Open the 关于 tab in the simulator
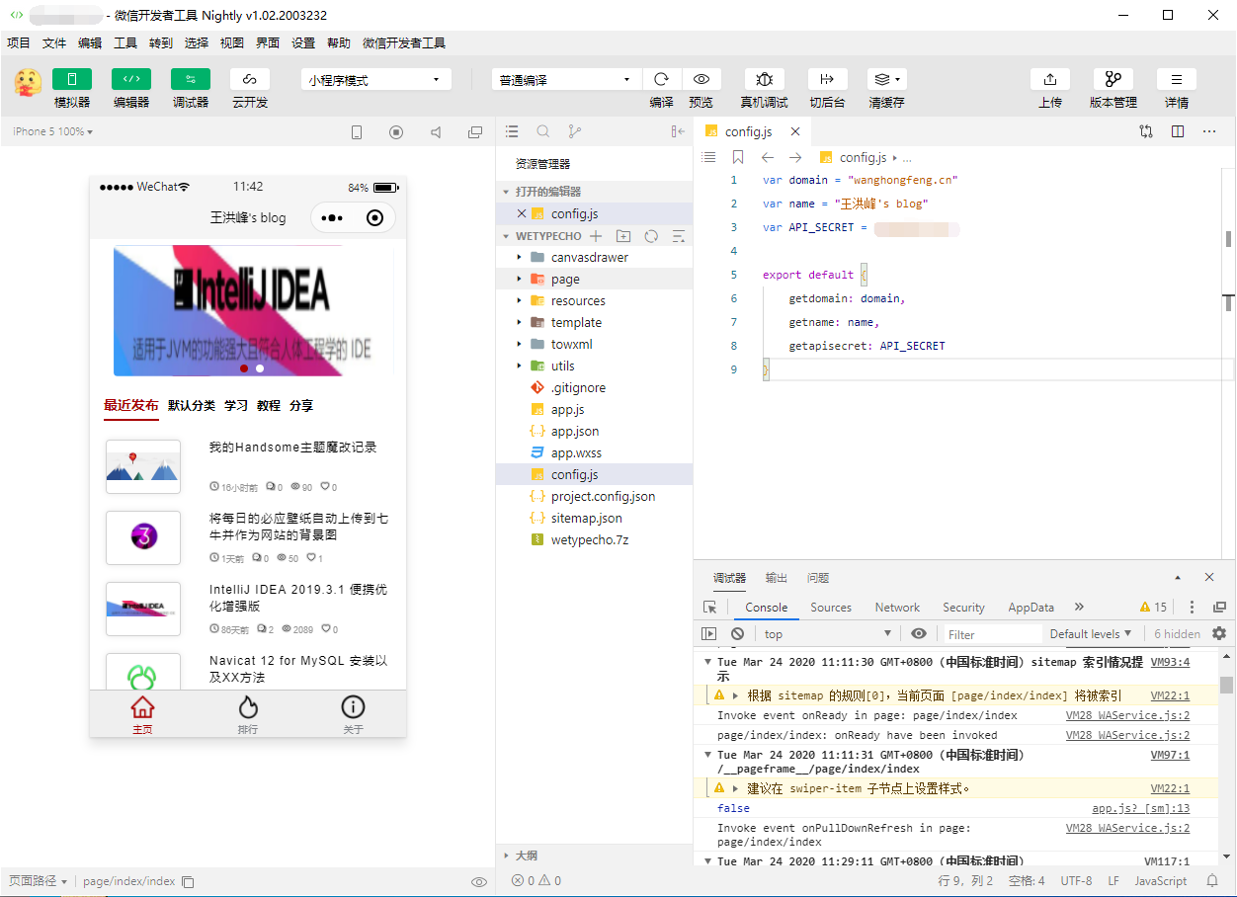This screenshot has width=1237, height=897. [x=353, y=714]
